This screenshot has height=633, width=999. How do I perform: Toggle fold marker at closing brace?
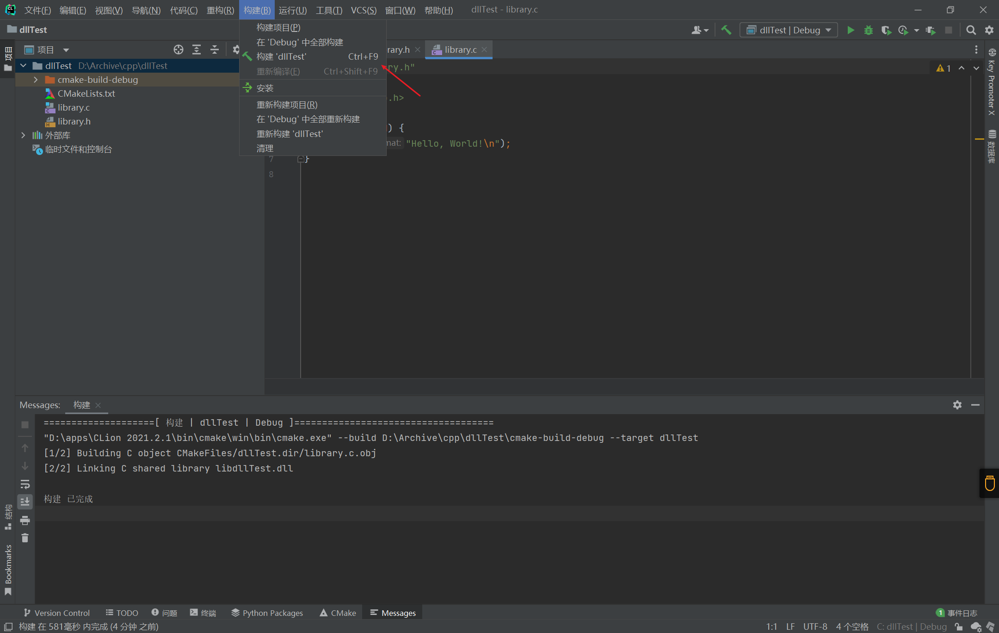click(301, 159)
